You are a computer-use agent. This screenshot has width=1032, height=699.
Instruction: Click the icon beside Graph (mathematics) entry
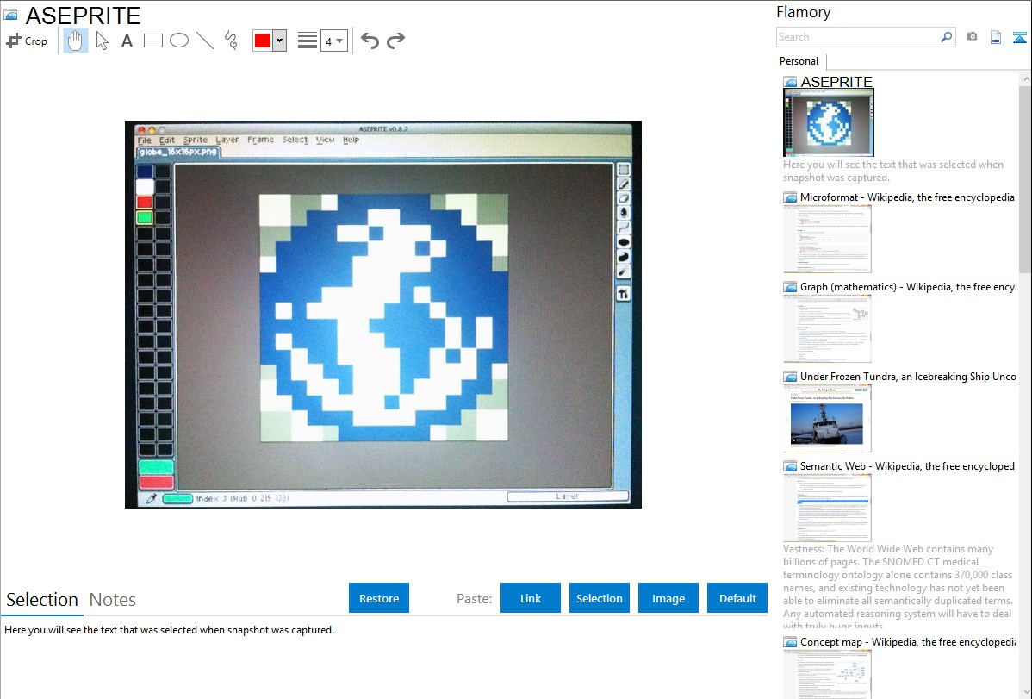click(x=790, y=287)
